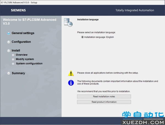Click the 'Welcome to S7-PLCSIM Advanced V3.0' title
Viewport: 165px width, 125px height.
click(x=30, y=22)
